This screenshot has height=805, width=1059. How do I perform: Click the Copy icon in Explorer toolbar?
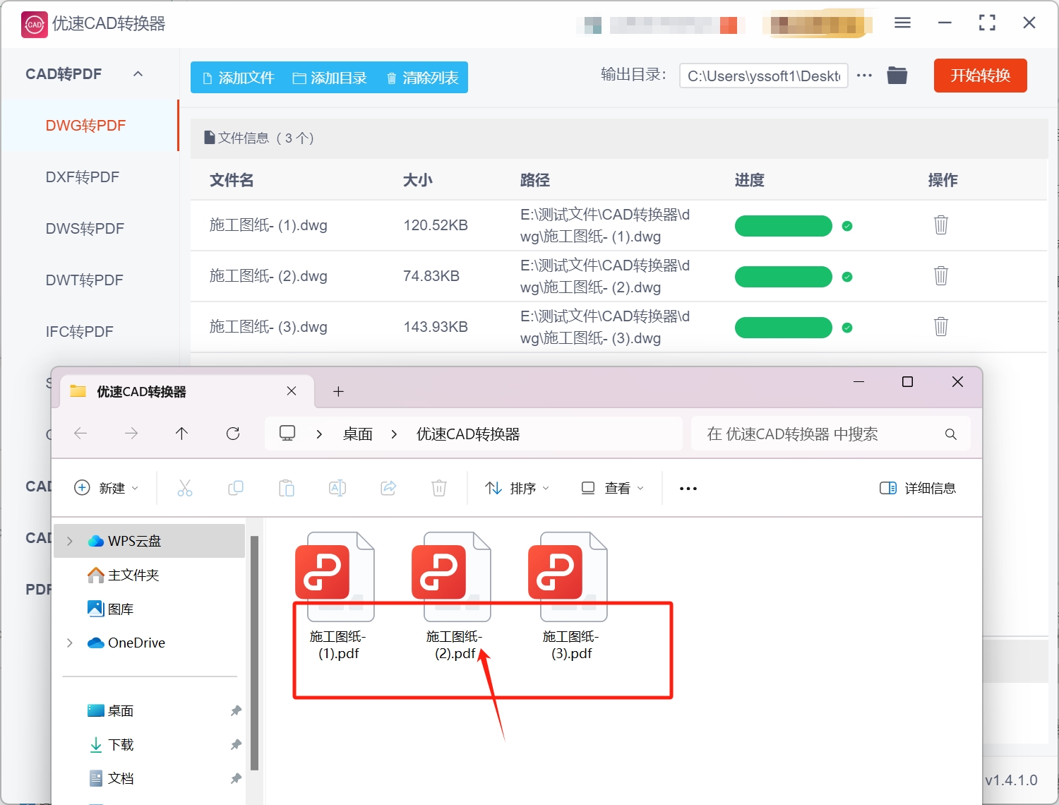(236, 488)
